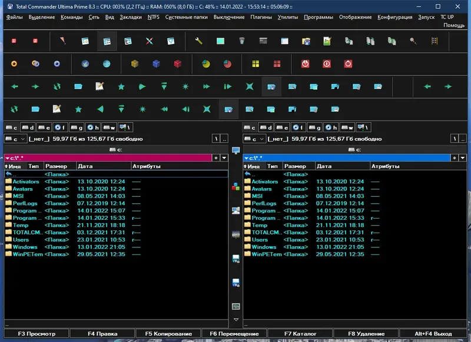Click the yellow cube icon
This screenshot has height=342, width=471.
pos(135,63)
